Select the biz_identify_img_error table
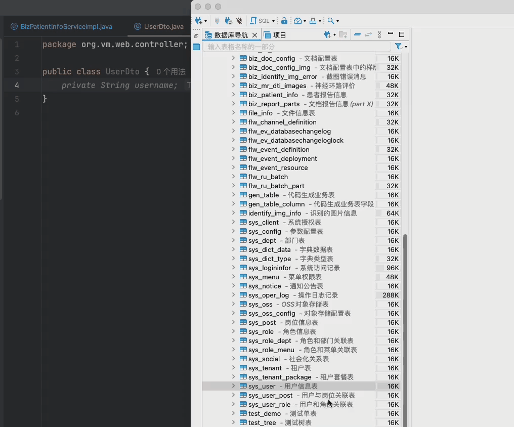Screen dimensions: 514x427 pyautogui.click(x=283, y=77)
